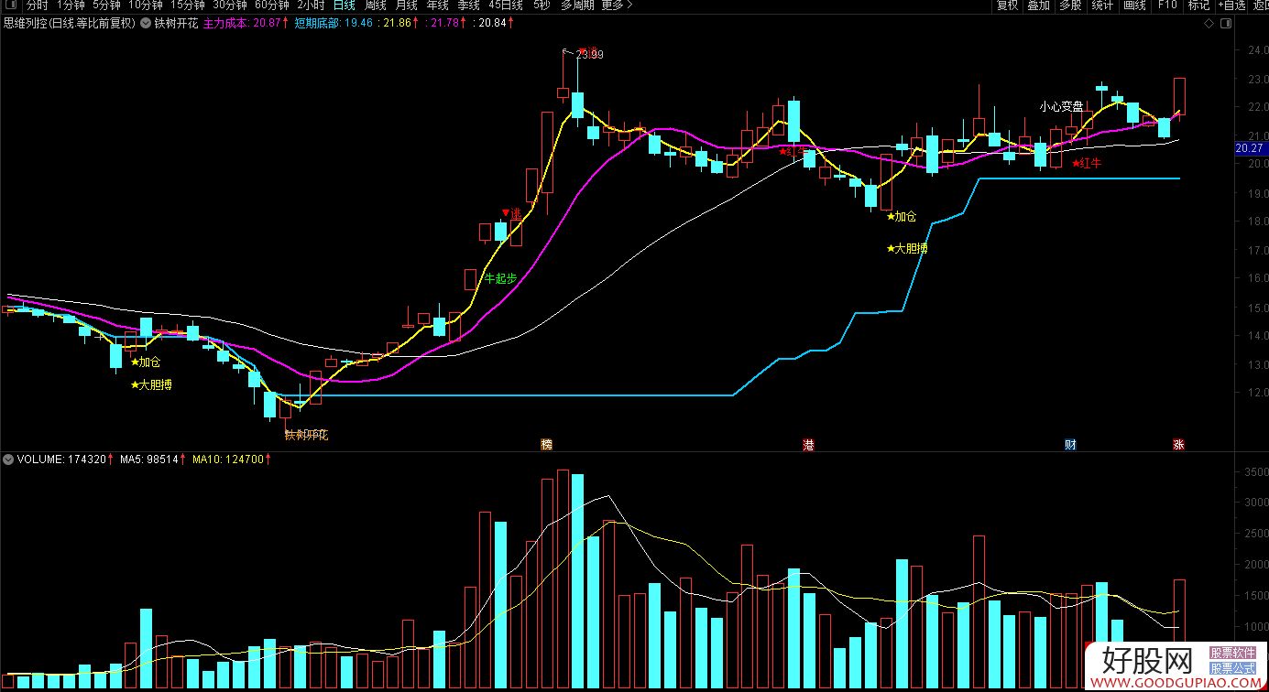Expand the 更多 periods menu
The width and height of the screenshot is (1269, 692).
coord(616,5)
